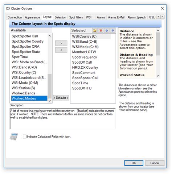The image size is (172, 174).
Task: Select the Layout tab
Action: [47, 17]
